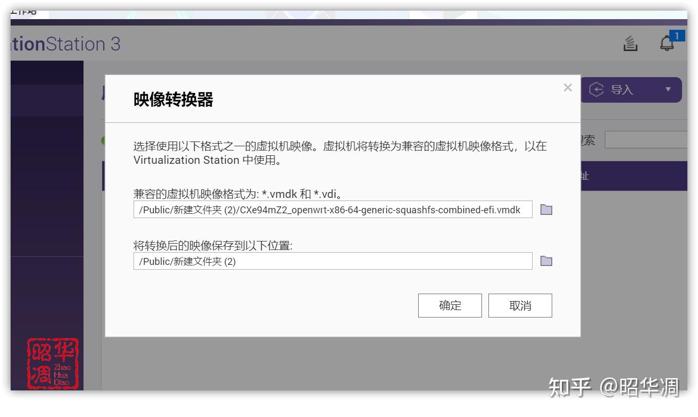Click the 将转换后的映像保存到以下位置 label
Image resolution: width=698 pixels, height=417 pixels.
tap(213, 245)
